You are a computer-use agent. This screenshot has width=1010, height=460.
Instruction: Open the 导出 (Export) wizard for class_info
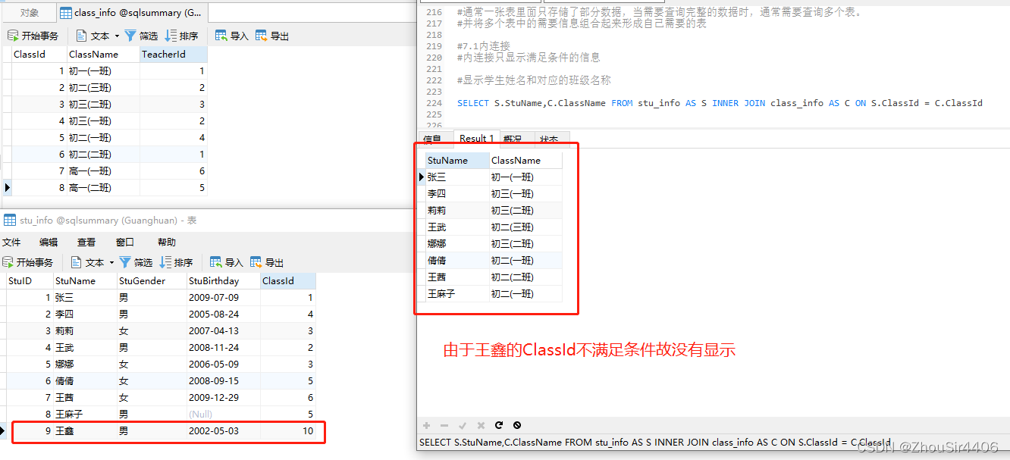pos(271,34)
